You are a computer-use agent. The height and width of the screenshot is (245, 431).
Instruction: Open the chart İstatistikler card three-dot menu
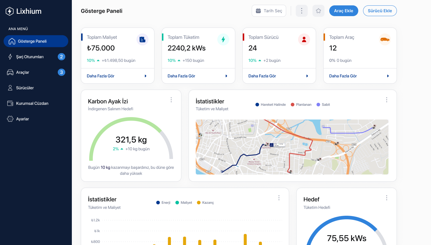279,198
